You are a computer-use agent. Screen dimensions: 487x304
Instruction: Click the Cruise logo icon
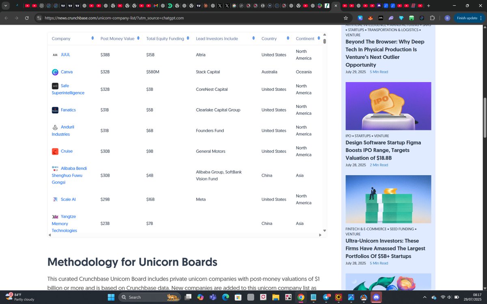point(55,152)
